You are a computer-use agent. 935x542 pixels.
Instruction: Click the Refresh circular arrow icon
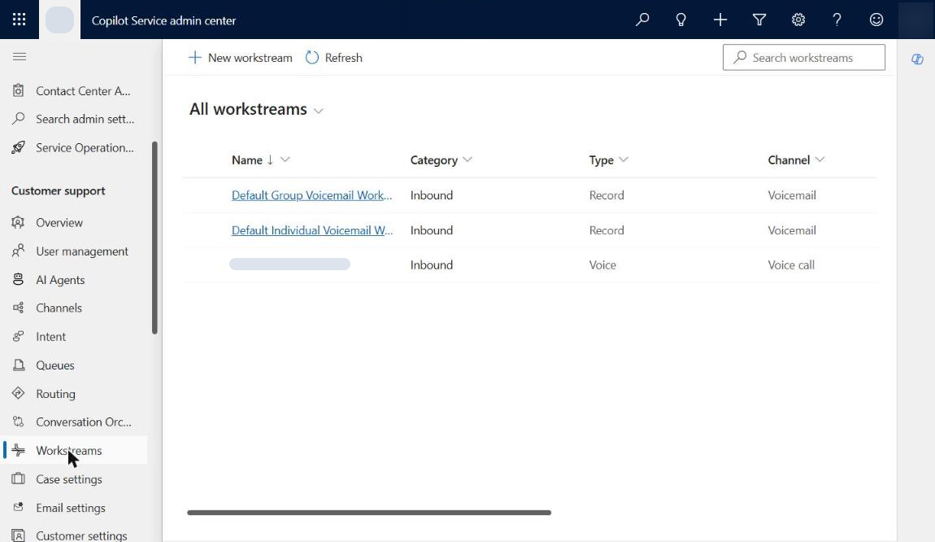312,57
